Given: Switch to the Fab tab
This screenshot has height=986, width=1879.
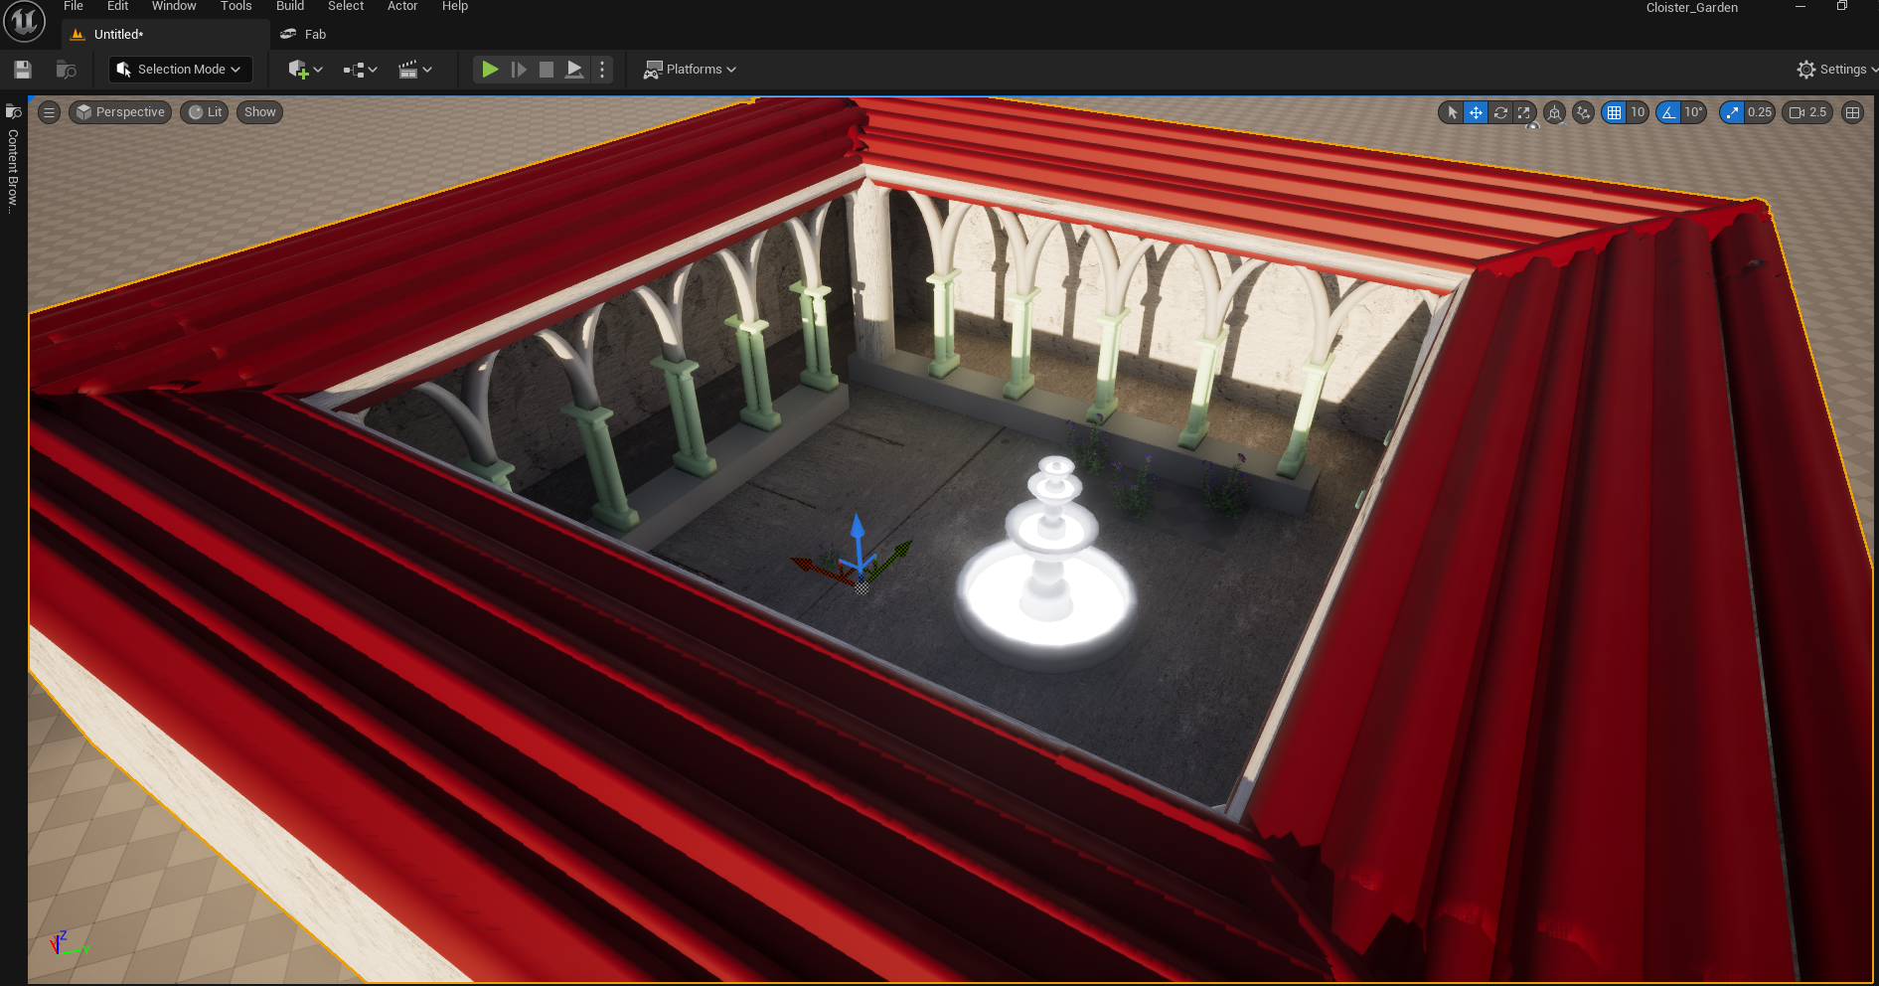Looking at the screenshot, I should coord(304,34).
